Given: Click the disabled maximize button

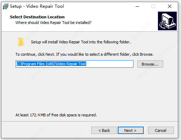Looking at the screenshot, I should [153, 6].
